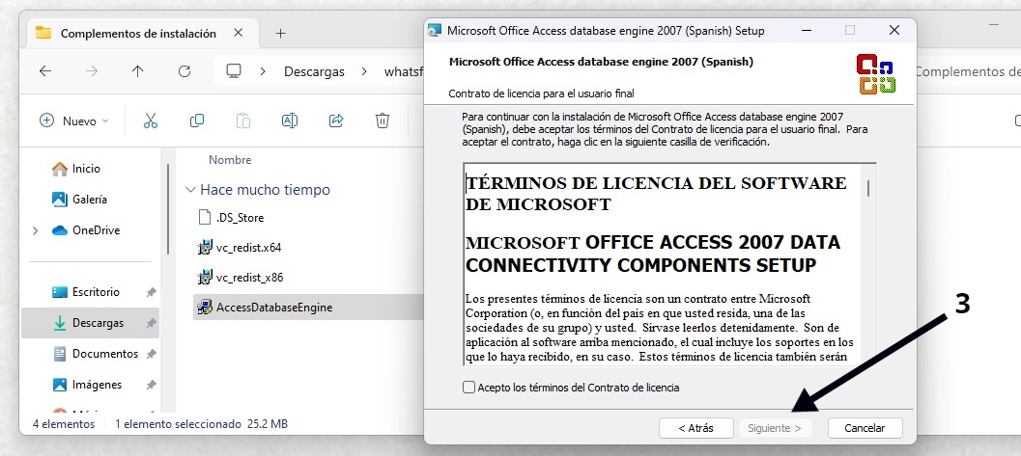Expand chevron before Descargas in address bar

(x=263, y=71)
